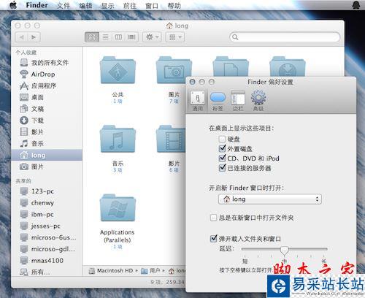The image size is (365, 298).
Task: Switch to column view in Finder
Action: pos(118,37)
